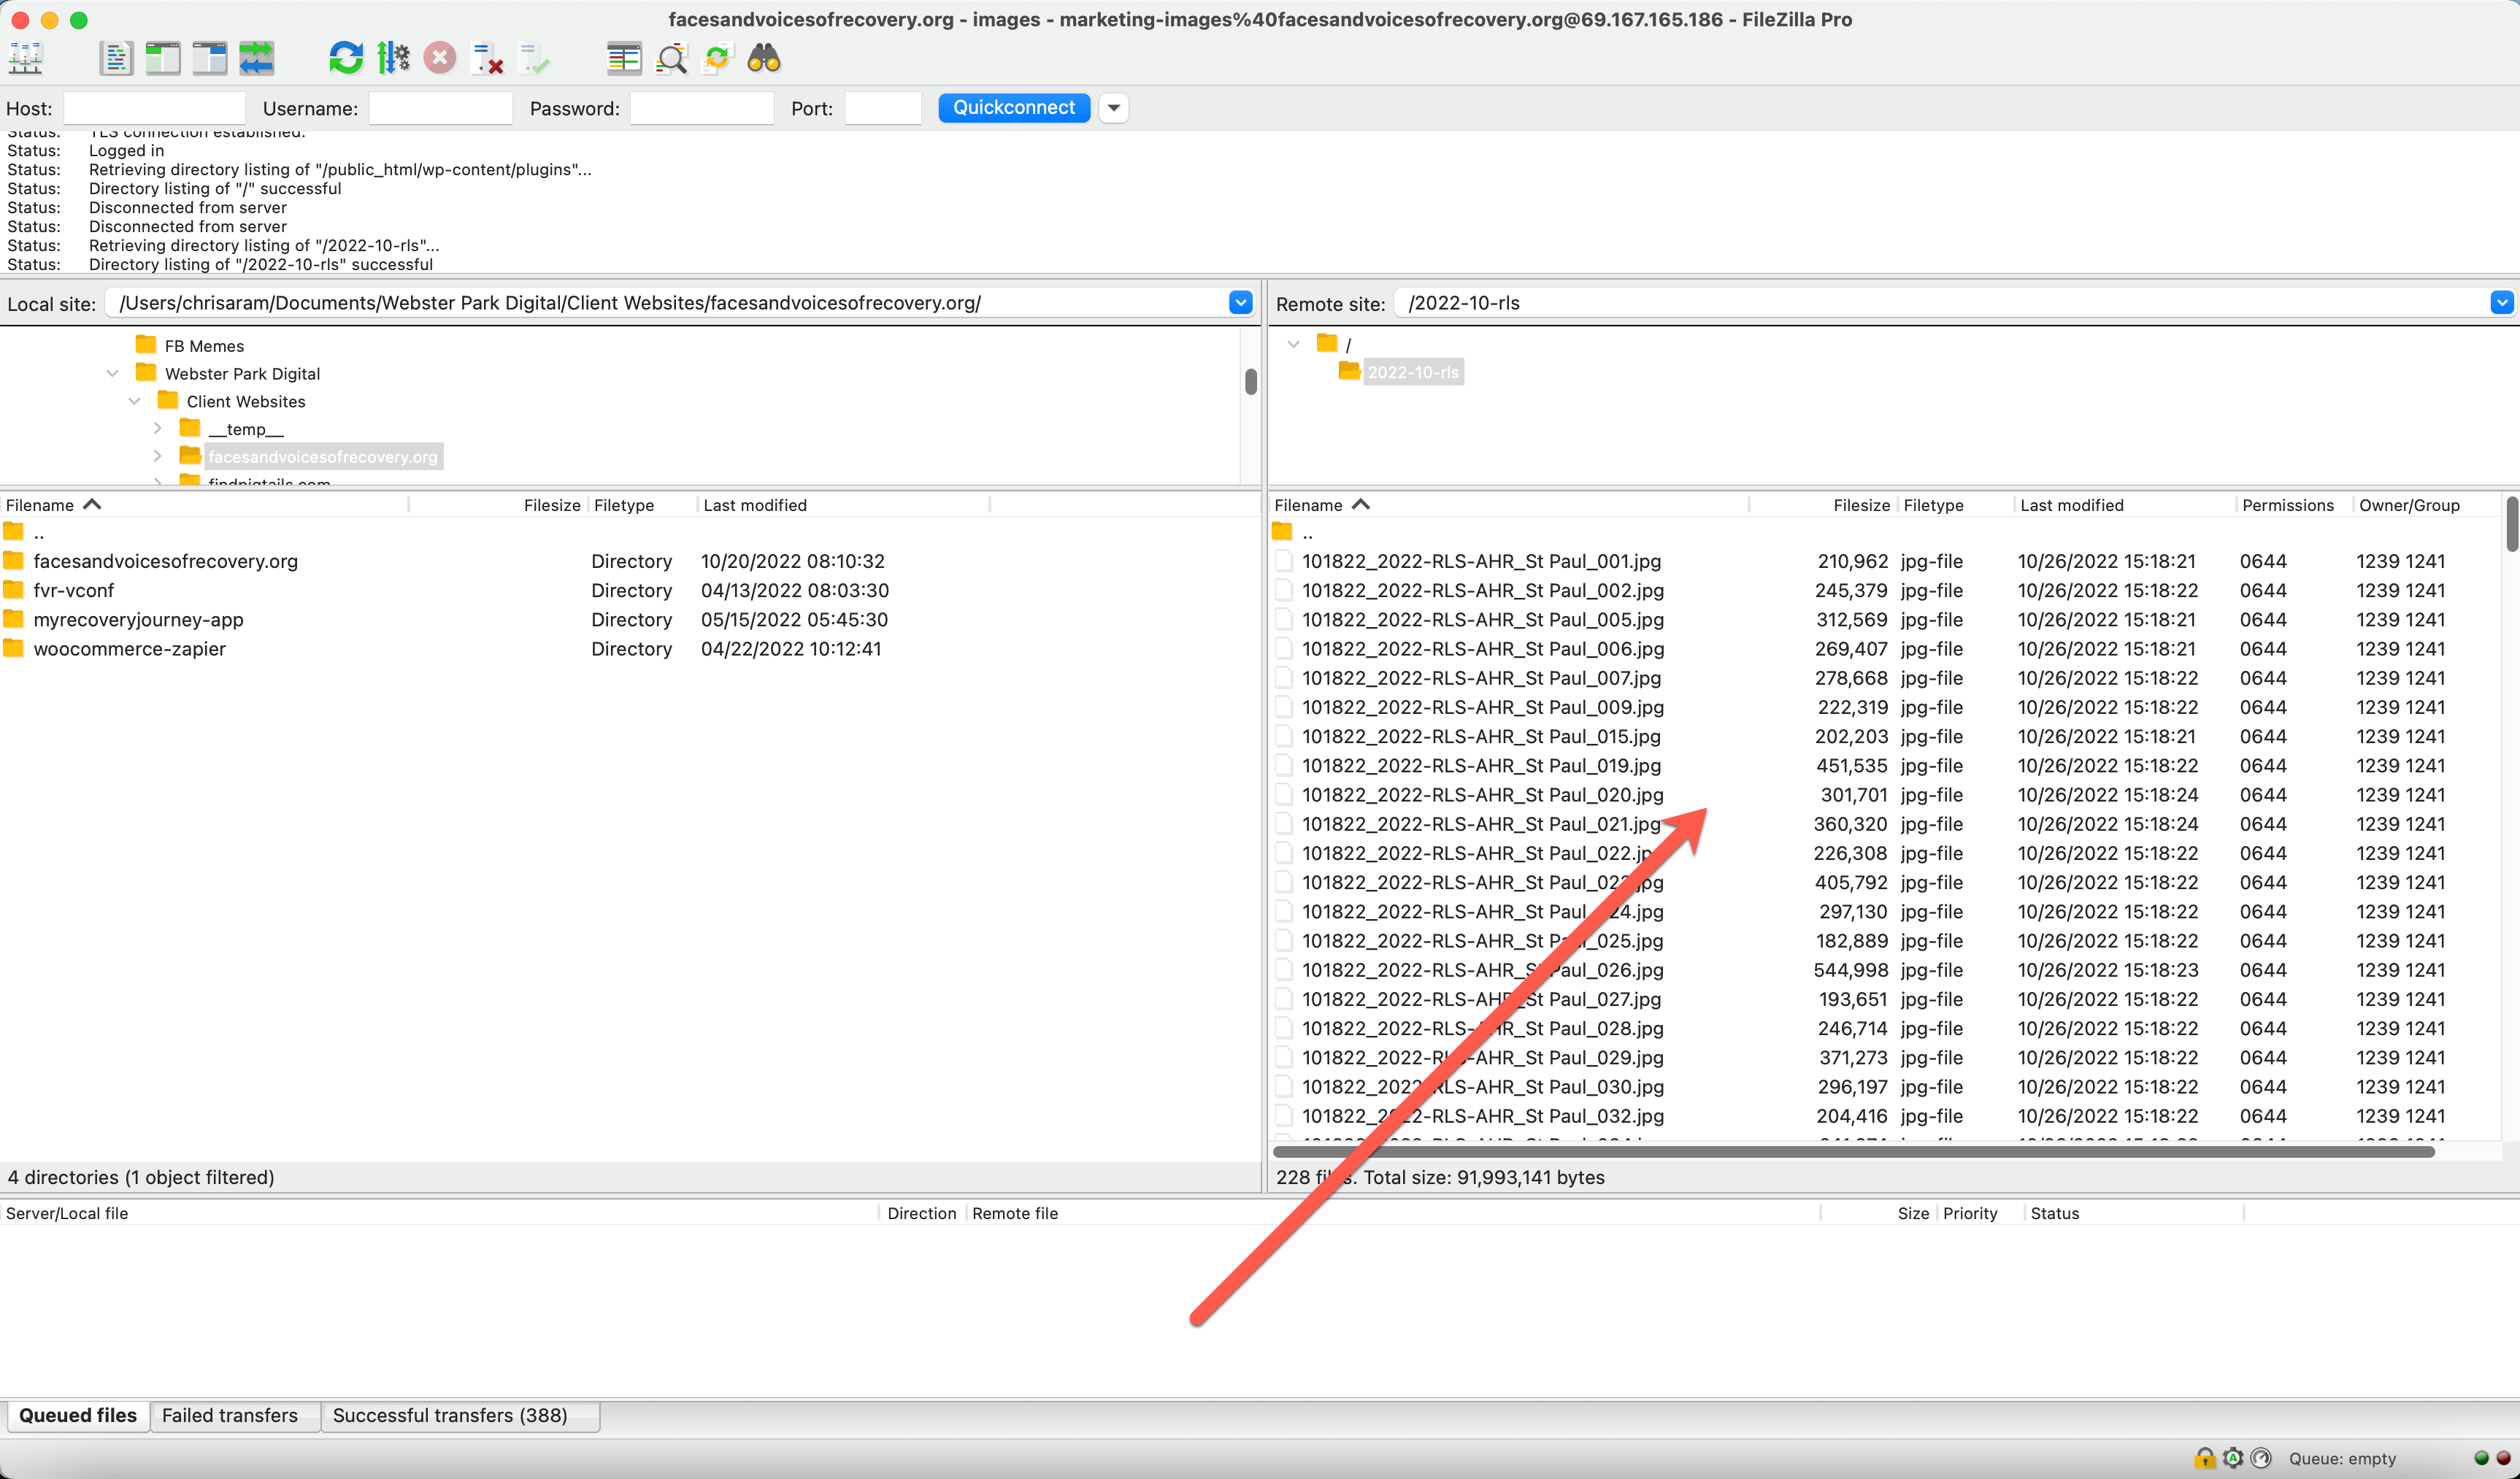Click the Host input field
Screen dimensions: 2520x1479
click(154, 108)
